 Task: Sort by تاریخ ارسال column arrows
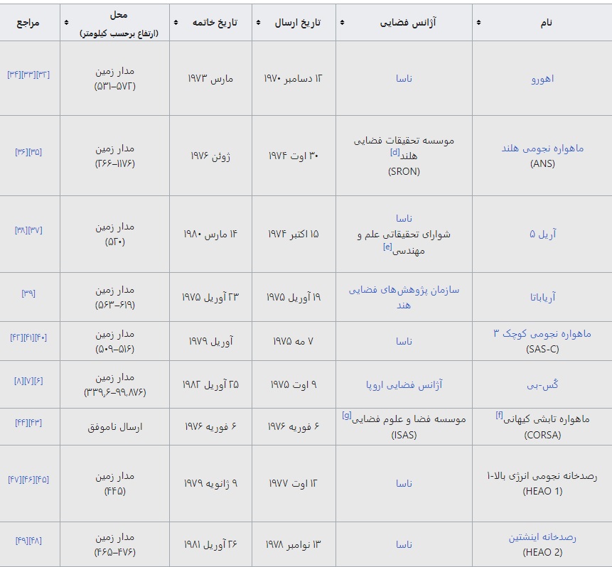coord(258,23)
